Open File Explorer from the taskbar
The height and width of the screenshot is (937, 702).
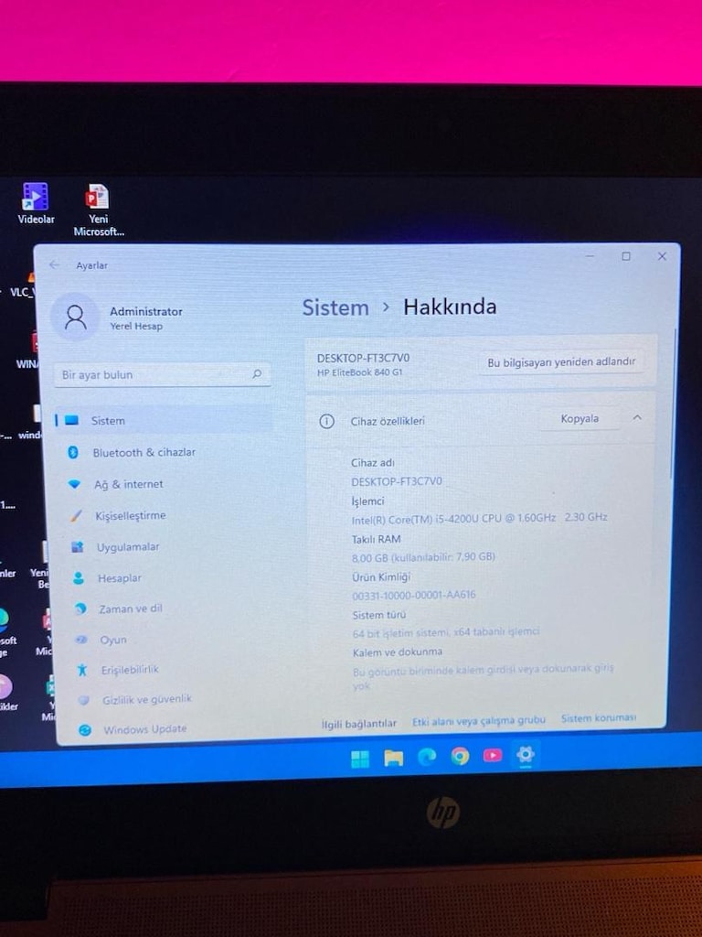393,759
